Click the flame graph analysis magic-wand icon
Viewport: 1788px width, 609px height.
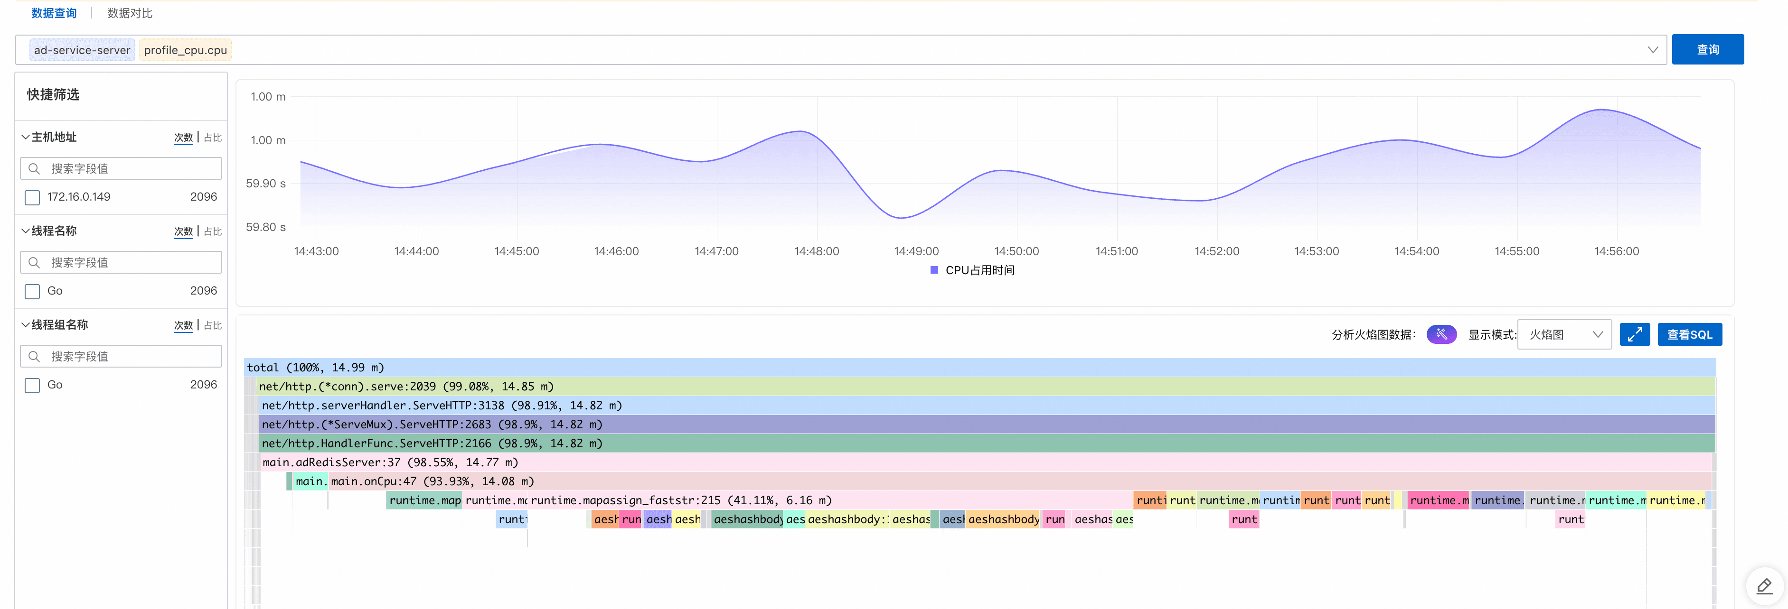1441,334
